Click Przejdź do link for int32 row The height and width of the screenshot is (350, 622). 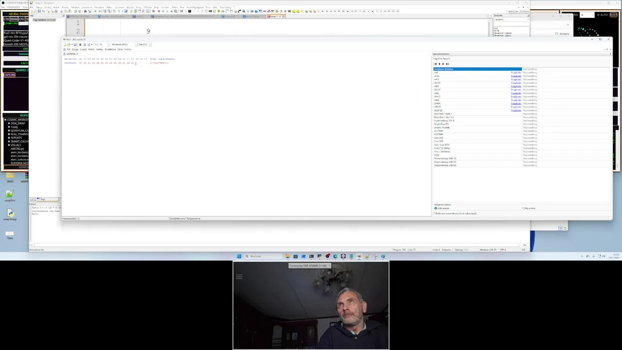516,93
